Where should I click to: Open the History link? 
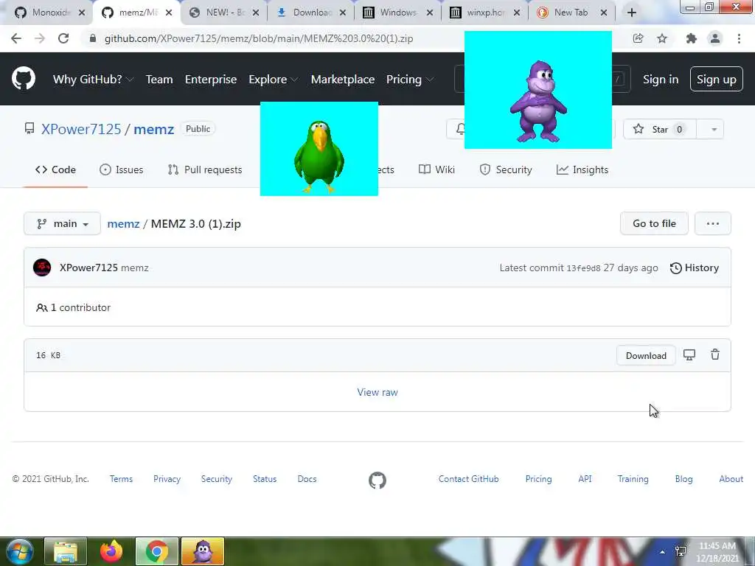click(x=695, y=268)
